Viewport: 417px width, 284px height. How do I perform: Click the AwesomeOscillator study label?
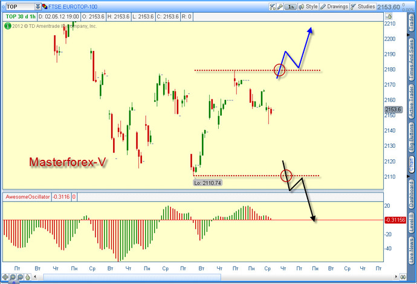point(27,197)
